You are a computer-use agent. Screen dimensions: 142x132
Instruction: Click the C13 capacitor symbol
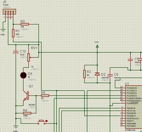[16, 52]
